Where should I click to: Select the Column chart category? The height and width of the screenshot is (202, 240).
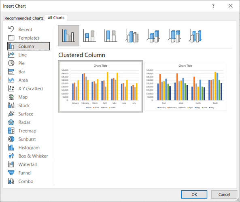(28, 46)
